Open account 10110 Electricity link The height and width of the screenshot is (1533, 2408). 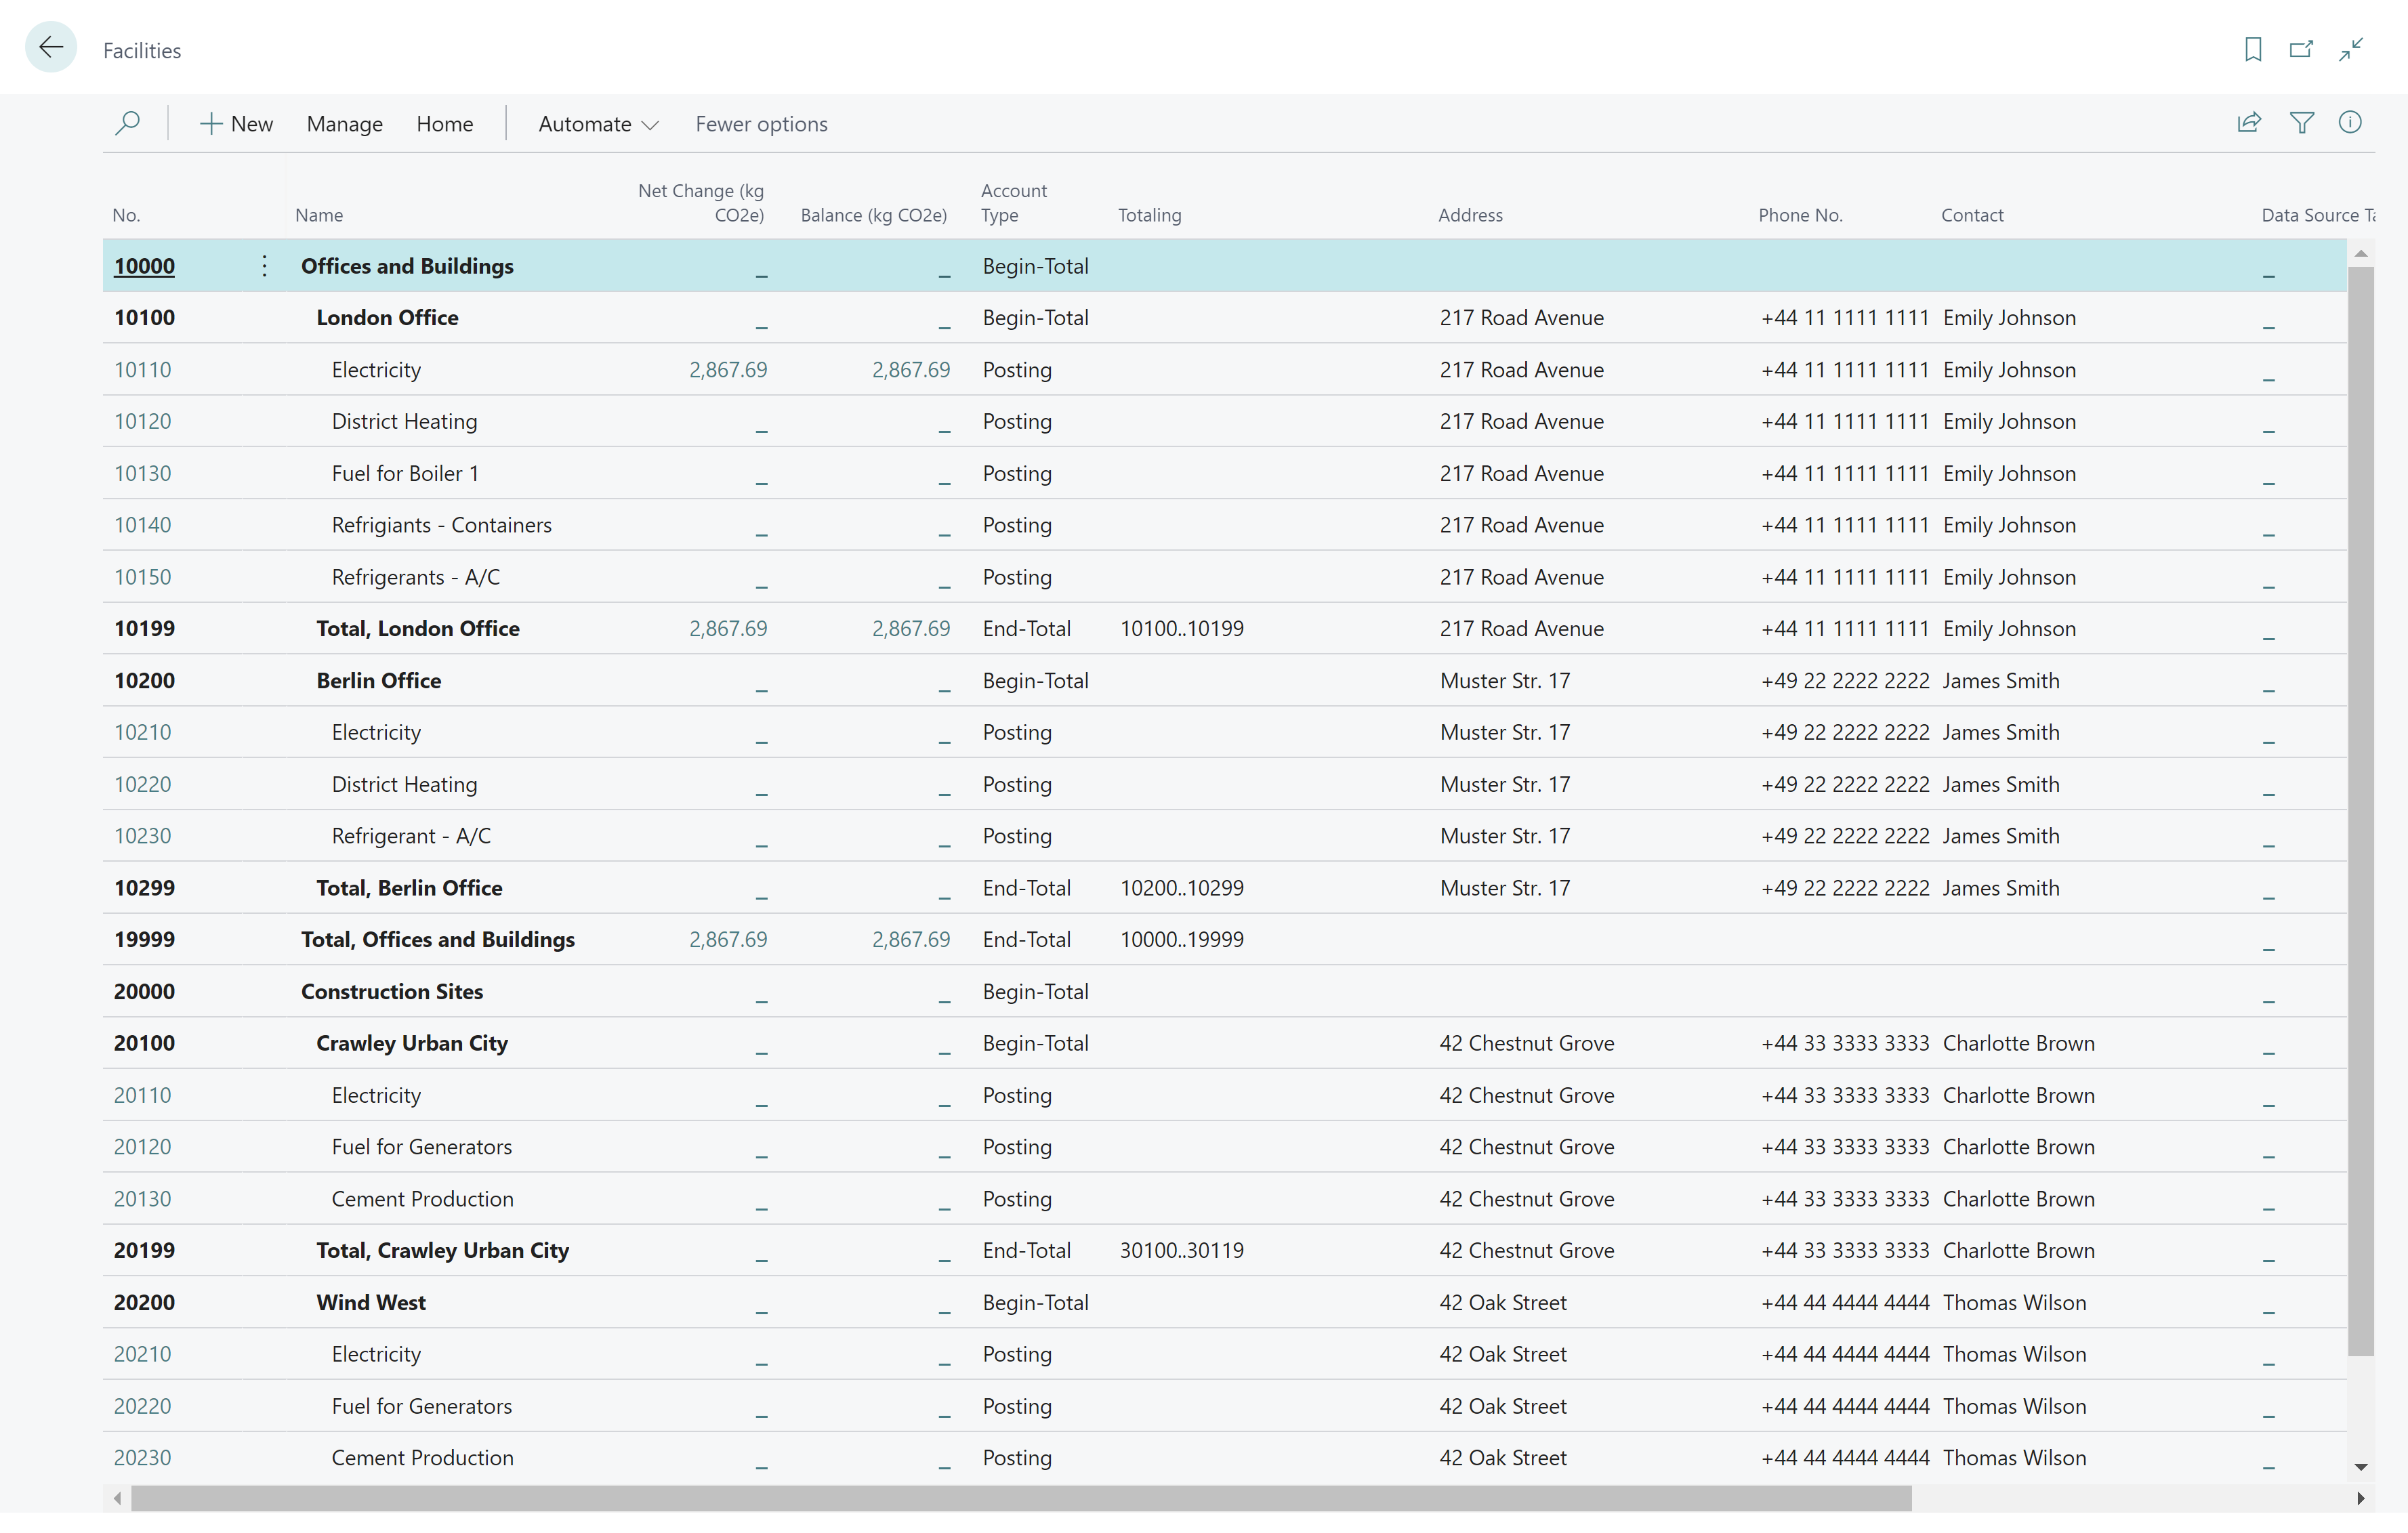pyautogui.click(x=142, y=370)
